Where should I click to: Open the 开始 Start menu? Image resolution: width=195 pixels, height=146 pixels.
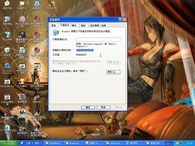pyautogui.click(x=9, y=143)
